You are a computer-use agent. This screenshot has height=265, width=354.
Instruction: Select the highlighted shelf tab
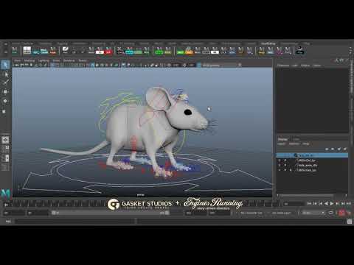[x=268, y=43]
